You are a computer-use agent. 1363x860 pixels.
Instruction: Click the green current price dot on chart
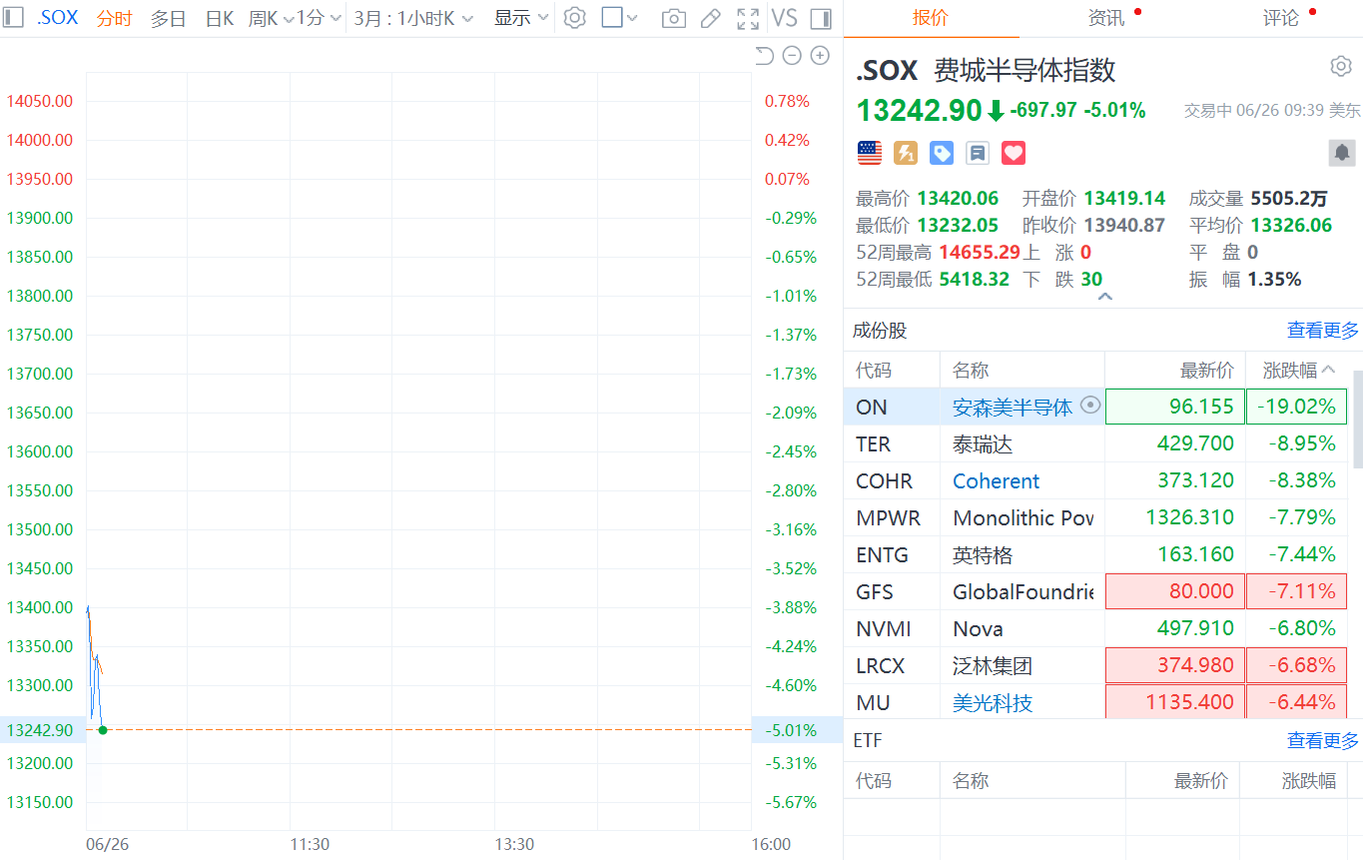point(103,729)
